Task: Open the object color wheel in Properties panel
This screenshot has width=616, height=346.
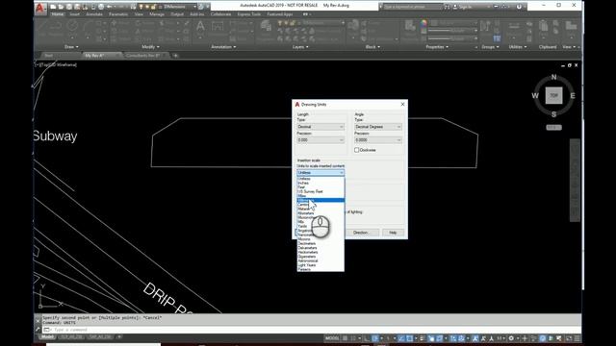Action: pyautogui.click(x=423, y=24)
